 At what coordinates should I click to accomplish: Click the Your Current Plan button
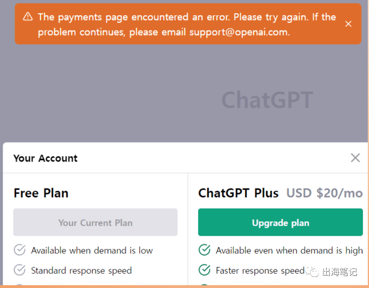pyautogui.click(x=95, y=222)
